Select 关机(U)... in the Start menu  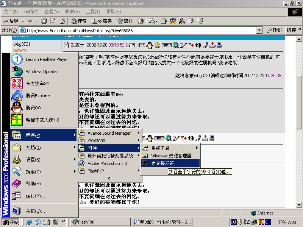pyautogui.click(x=44, y=211)
